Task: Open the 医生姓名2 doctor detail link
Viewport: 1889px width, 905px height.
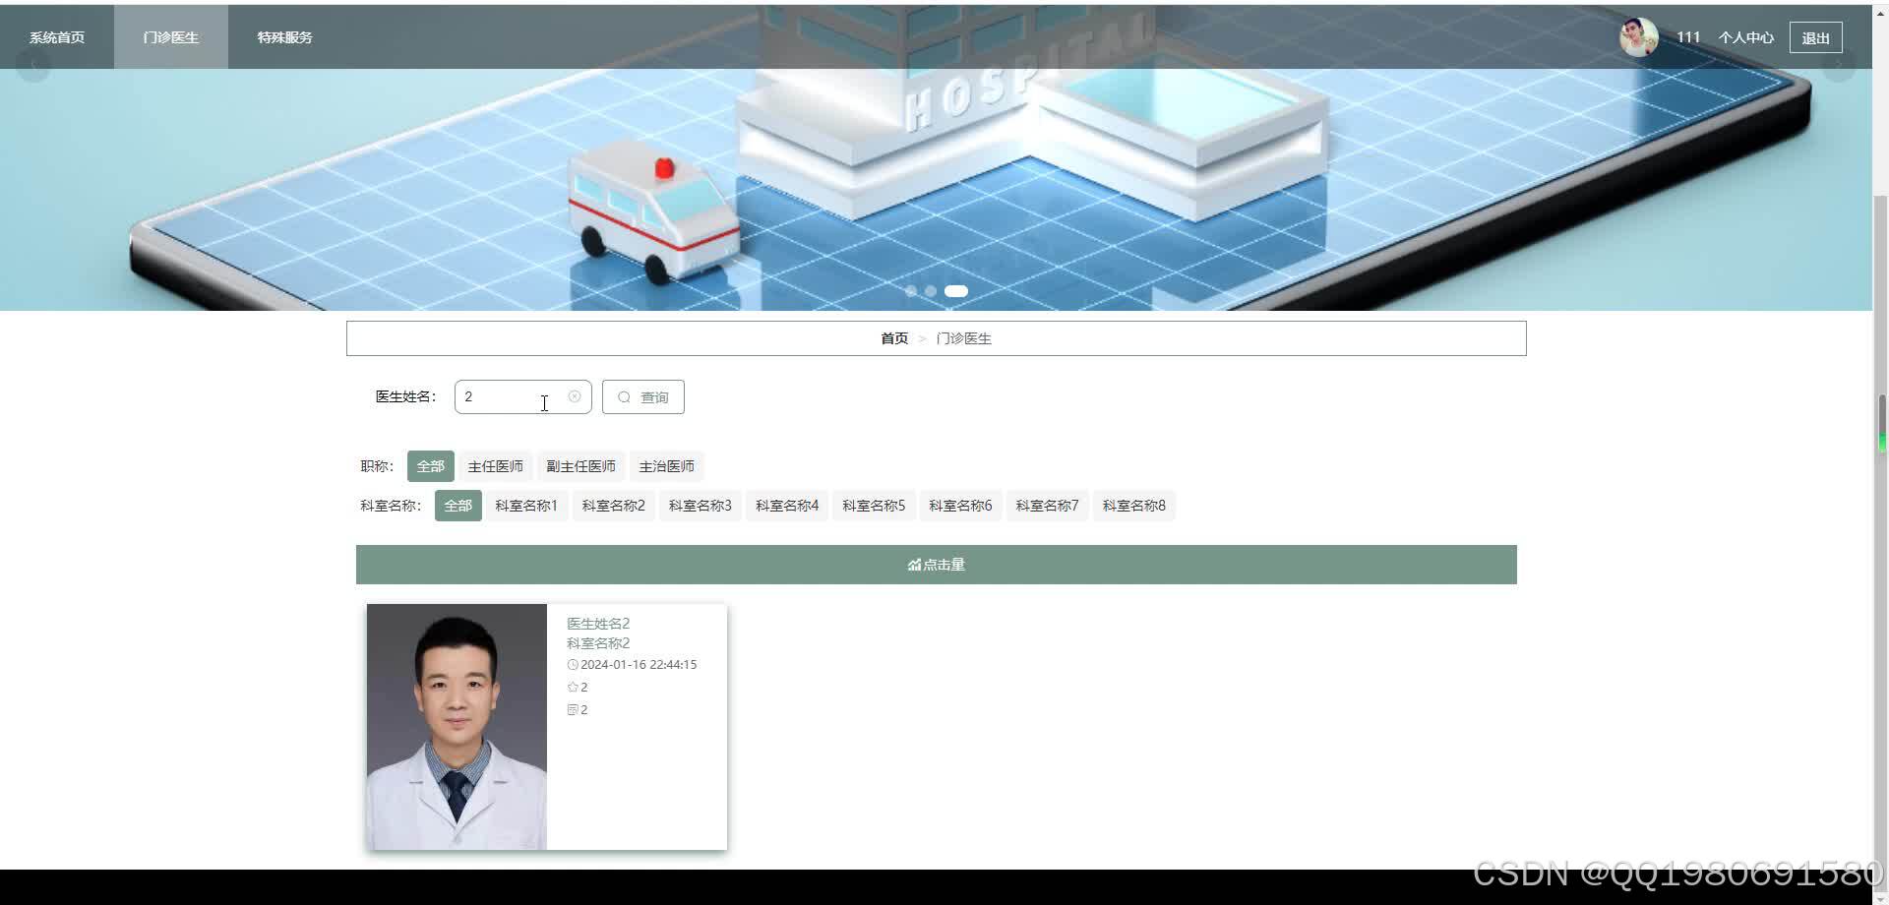Action: click(x=596, y=623)
